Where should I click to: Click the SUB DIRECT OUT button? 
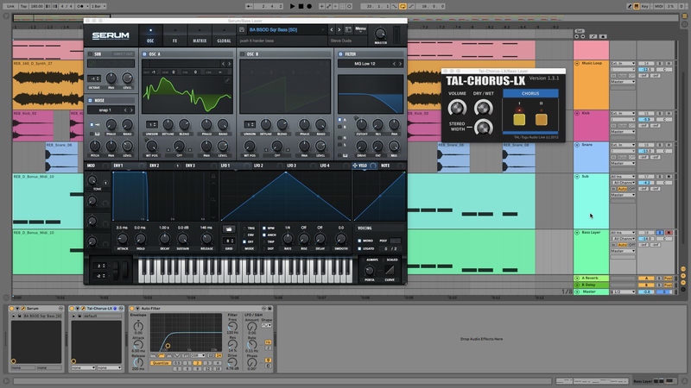coord(123,54)
